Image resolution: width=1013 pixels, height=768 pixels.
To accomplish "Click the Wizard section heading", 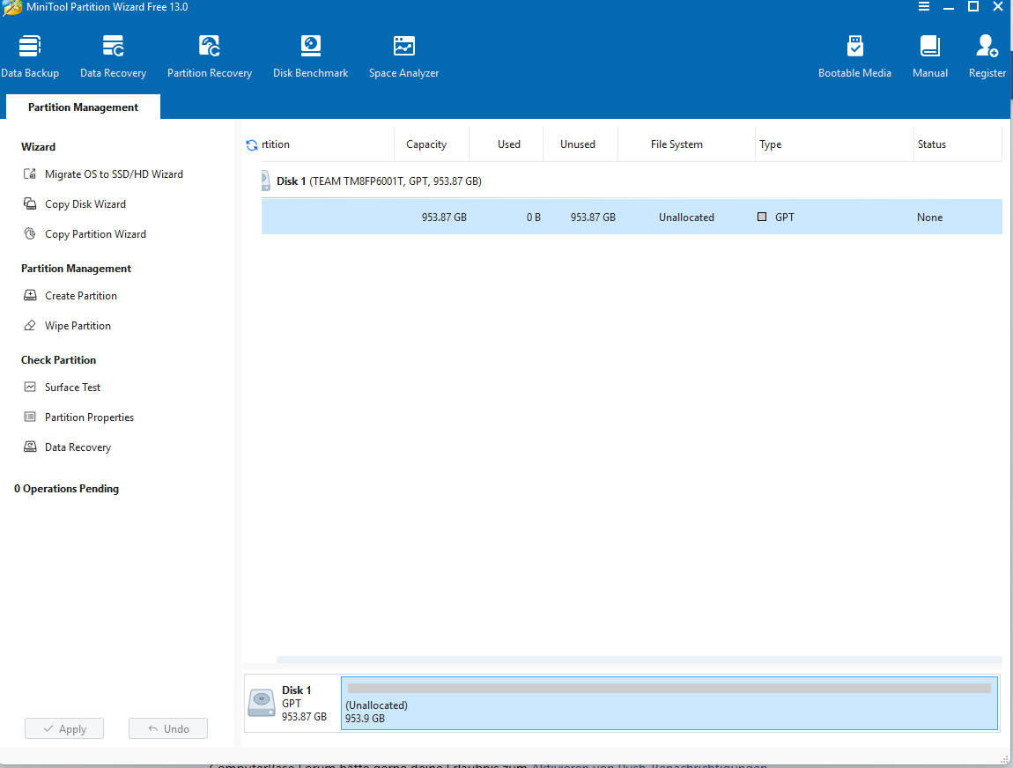I will [x=38, y=146].
